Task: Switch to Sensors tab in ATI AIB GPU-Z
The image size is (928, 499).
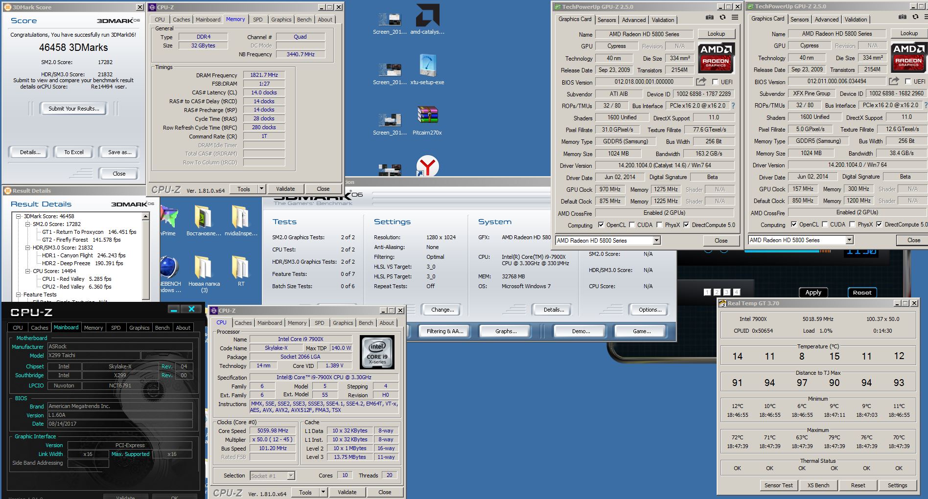Action: coord(606,20)
